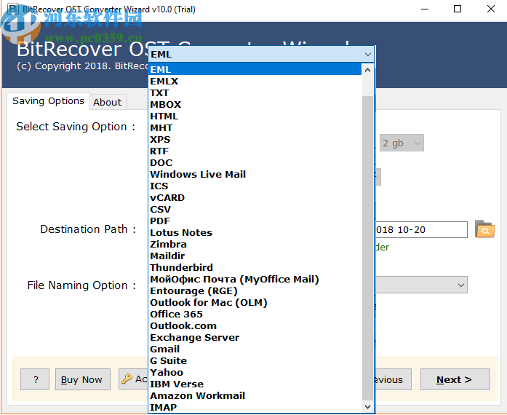Screen dimensions: 507x415
Task: Open the folder browse icon beside destination path
Action: (484, 229)
